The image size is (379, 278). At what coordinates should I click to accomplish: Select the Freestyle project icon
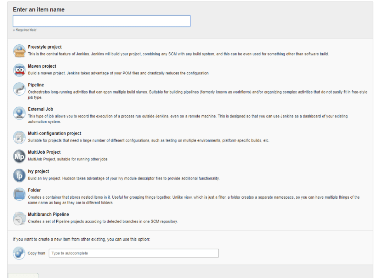point(19,50)
